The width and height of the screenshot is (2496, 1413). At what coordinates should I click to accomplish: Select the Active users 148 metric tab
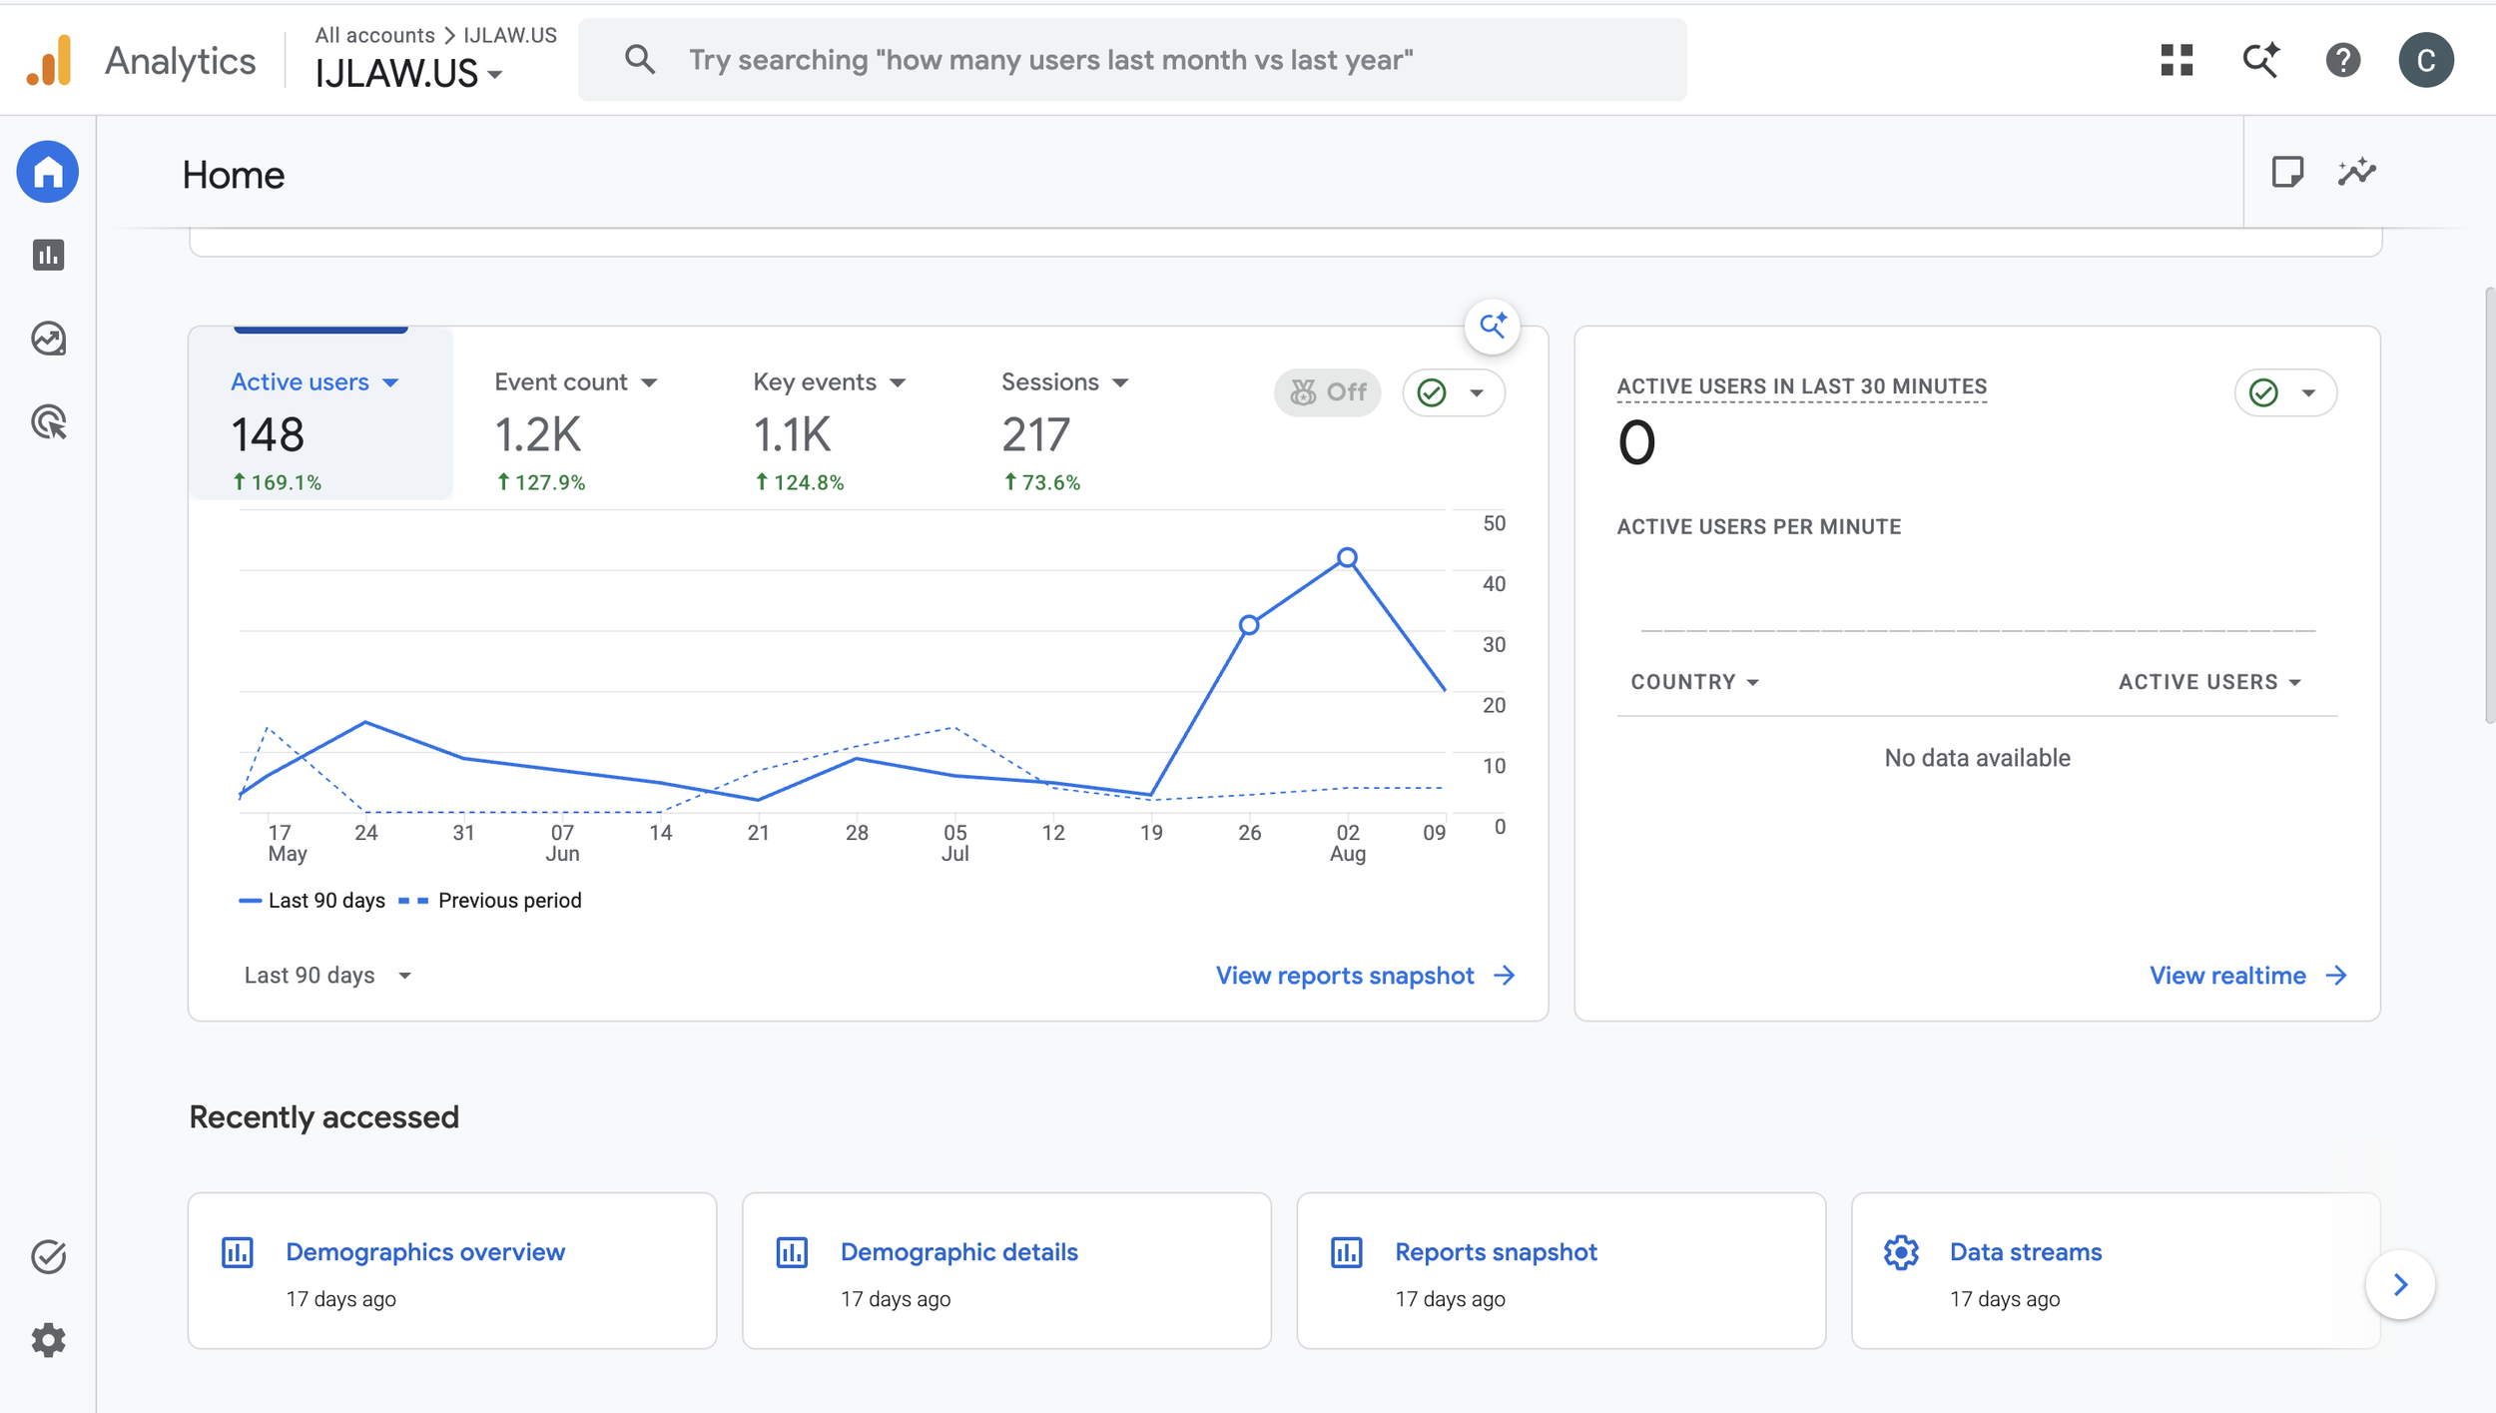coord(320,413)
